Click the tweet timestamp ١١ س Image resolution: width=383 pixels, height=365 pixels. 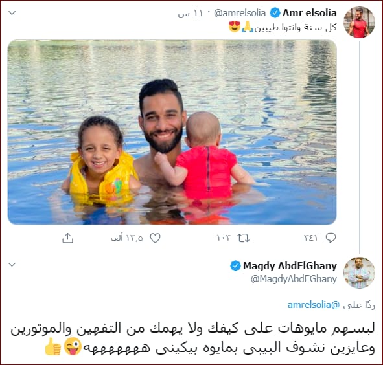[191, 13]
